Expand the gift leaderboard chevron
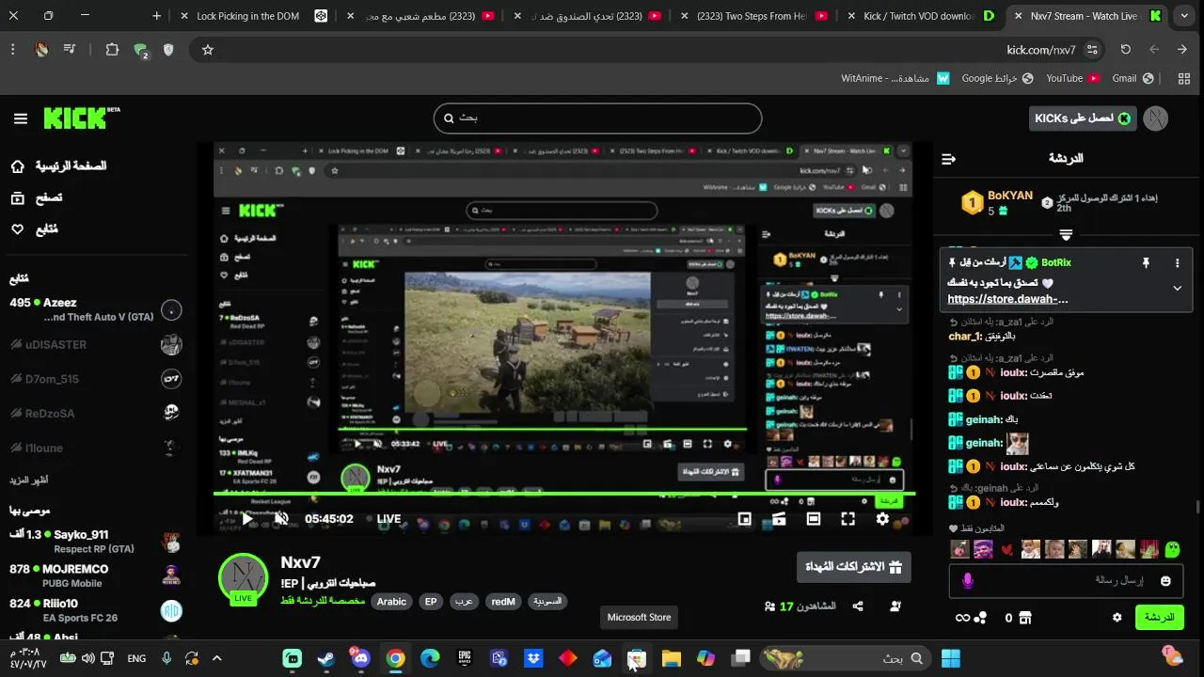This screenshot has width=1204, height=677. tap(1066, 235)
